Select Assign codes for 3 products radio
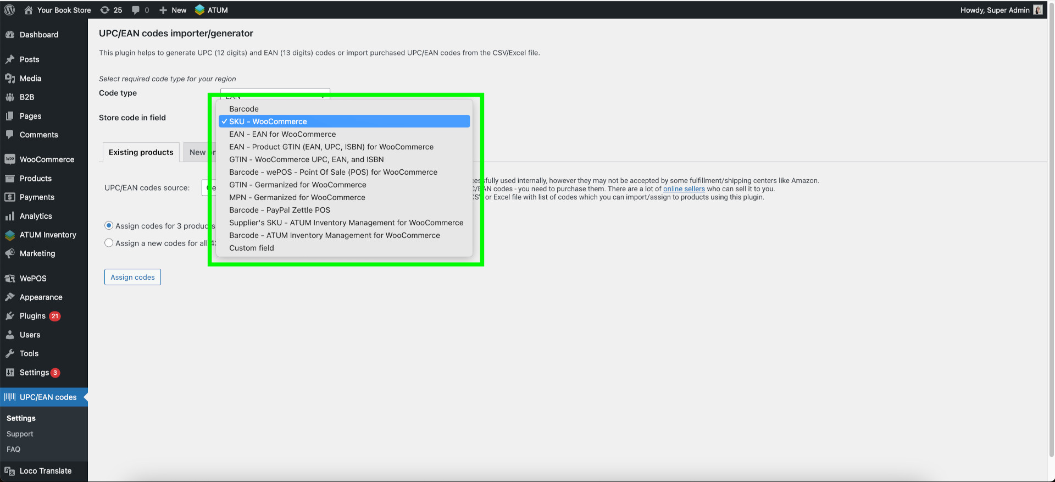Image resolution: width=1055 pixels, height=482 pixels. (109, 226)
